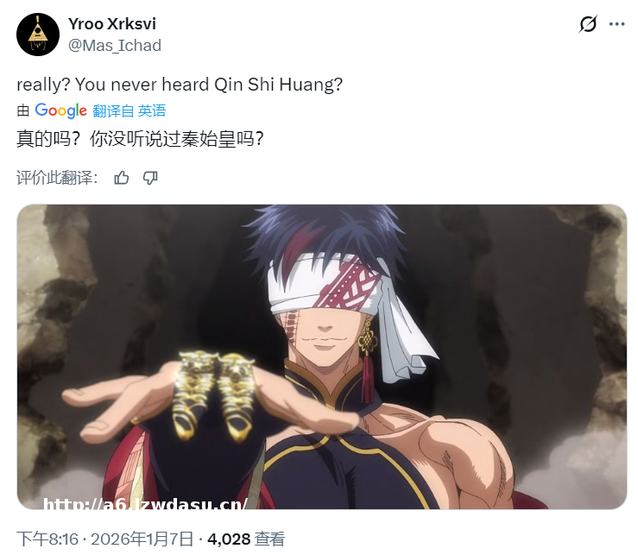Open Yroo Xrksvi's profile avatar
638x555 pixels.
[x=38, y=35]
